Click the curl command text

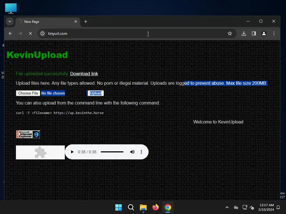point(60,113)
